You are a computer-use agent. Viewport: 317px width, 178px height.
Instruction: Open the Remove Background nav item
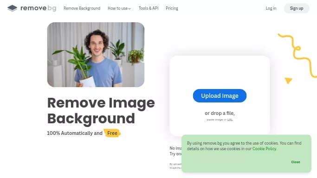point(82,8)
